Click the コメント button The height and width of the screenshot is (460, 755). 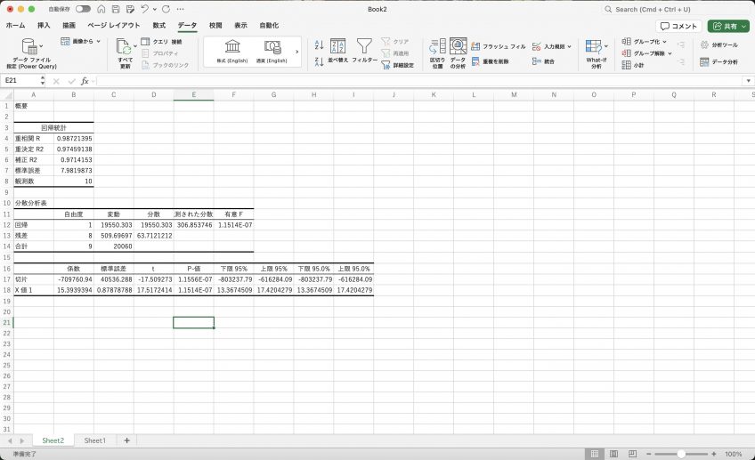(678, 26)
